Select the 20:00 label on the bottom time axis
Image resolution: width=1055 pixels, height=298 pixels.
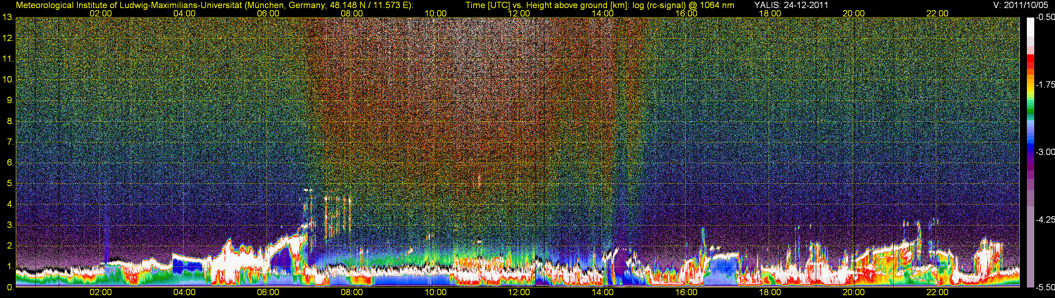pyautogui.click(x=853, y=293)
